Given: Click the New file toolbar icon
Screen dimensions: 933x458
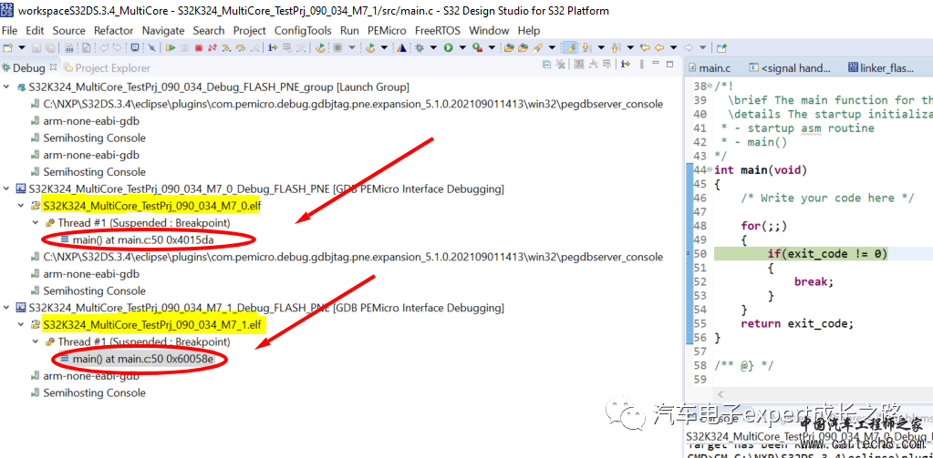Looking at the screenshot, I should click(7, 47).
